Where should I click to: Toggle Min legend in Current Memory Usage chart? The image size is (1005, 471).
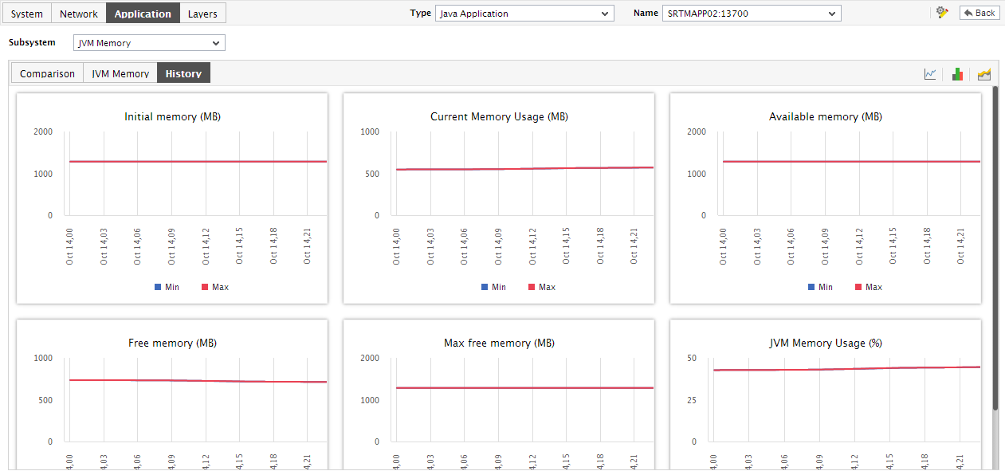click(493, 287)
